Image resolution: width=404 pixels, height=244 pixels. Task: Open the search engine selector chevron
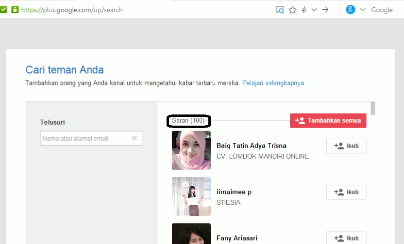[363, 10]
